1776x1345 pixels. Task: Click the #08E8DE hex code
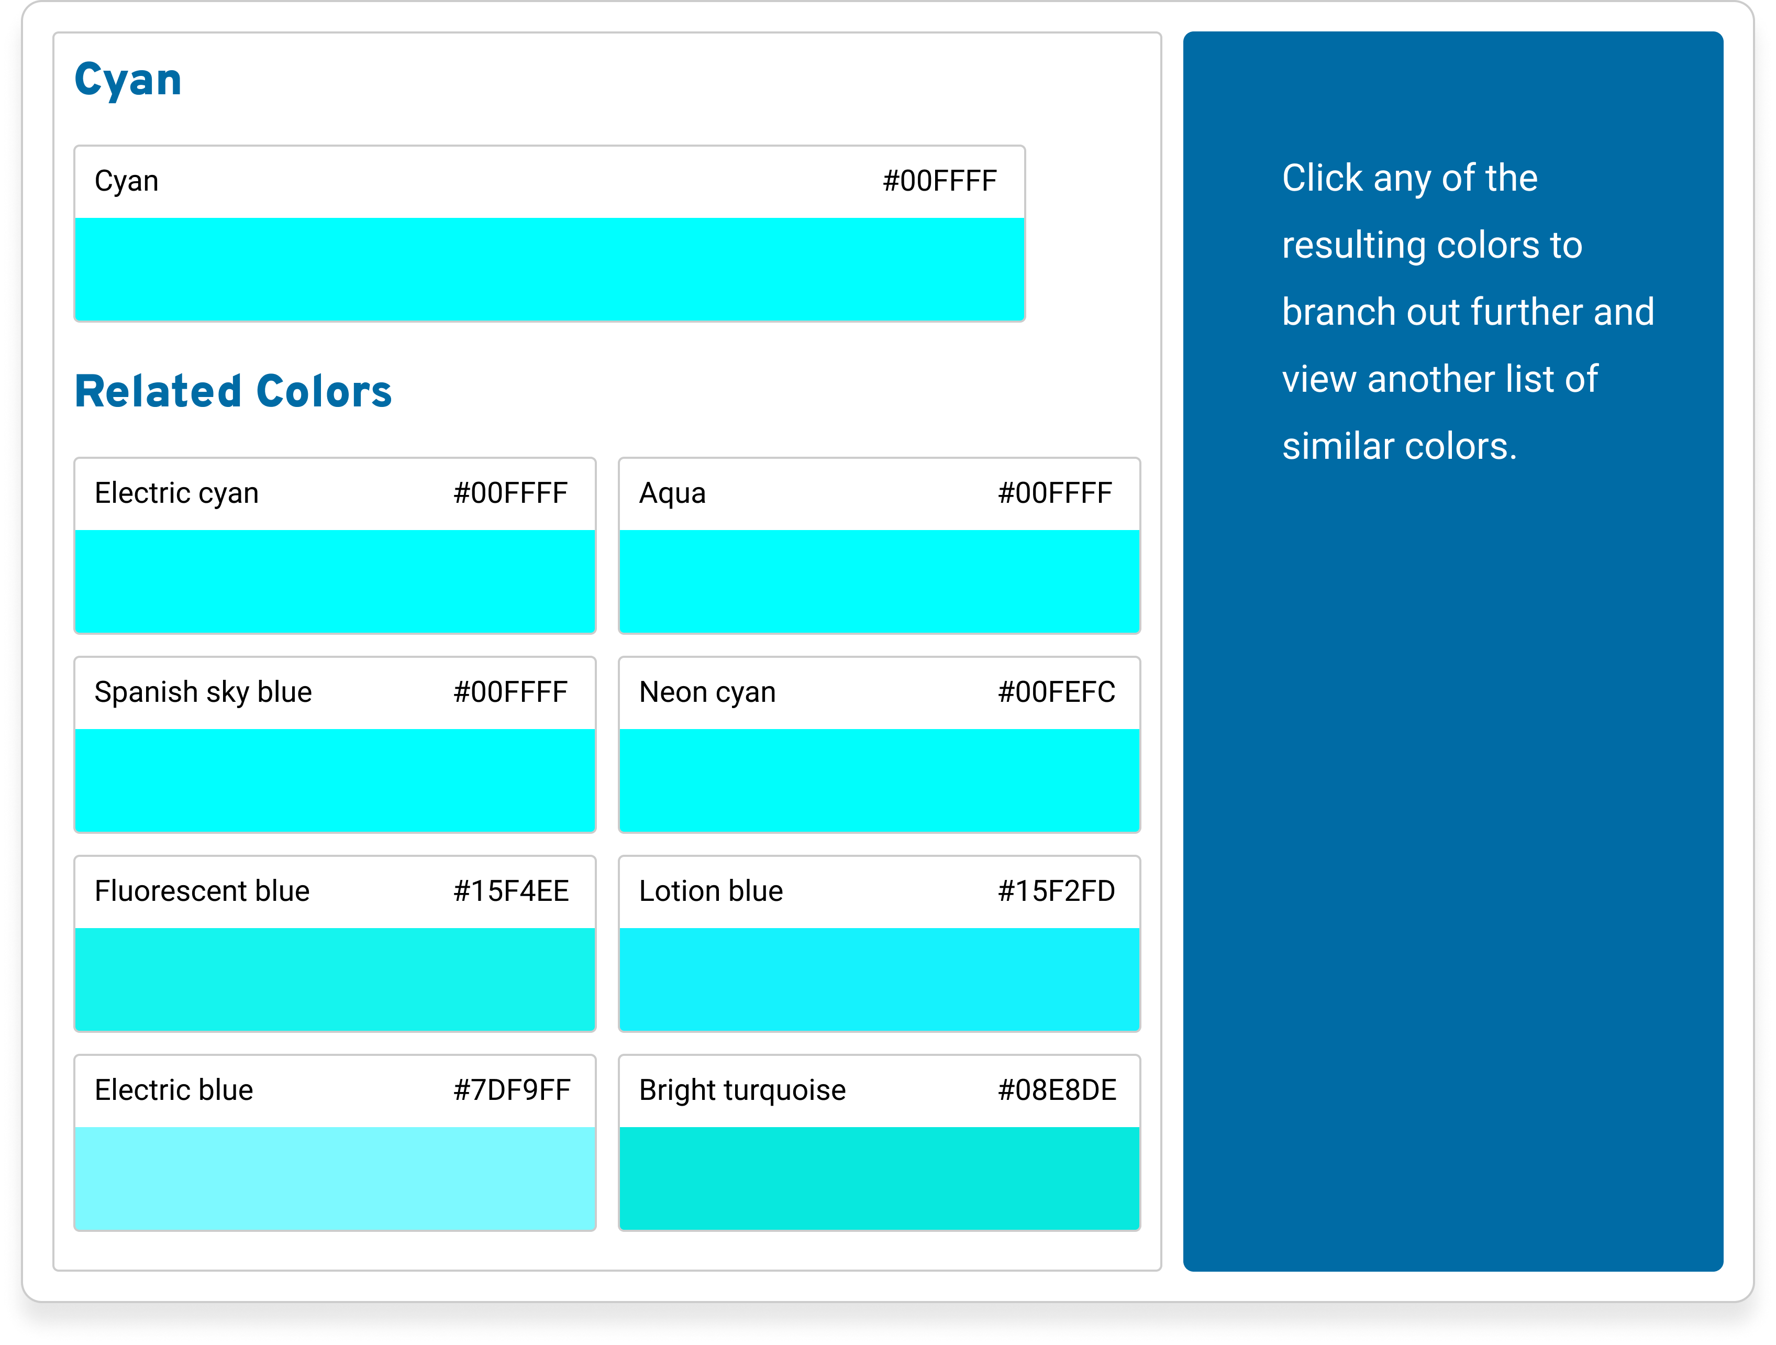click(x=1058, y=1090)
